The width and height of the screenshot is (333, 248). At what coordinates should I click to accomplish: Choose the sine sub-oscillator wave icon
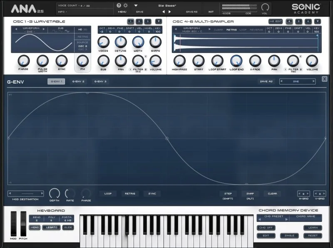[67, 31]
